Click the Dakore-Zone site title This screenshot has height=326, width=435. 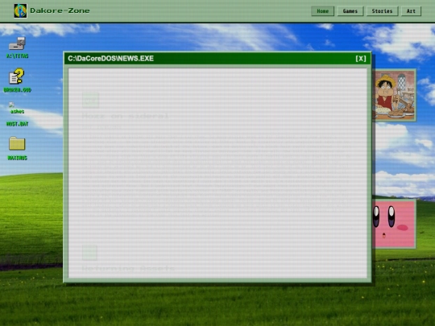[60, 10]
